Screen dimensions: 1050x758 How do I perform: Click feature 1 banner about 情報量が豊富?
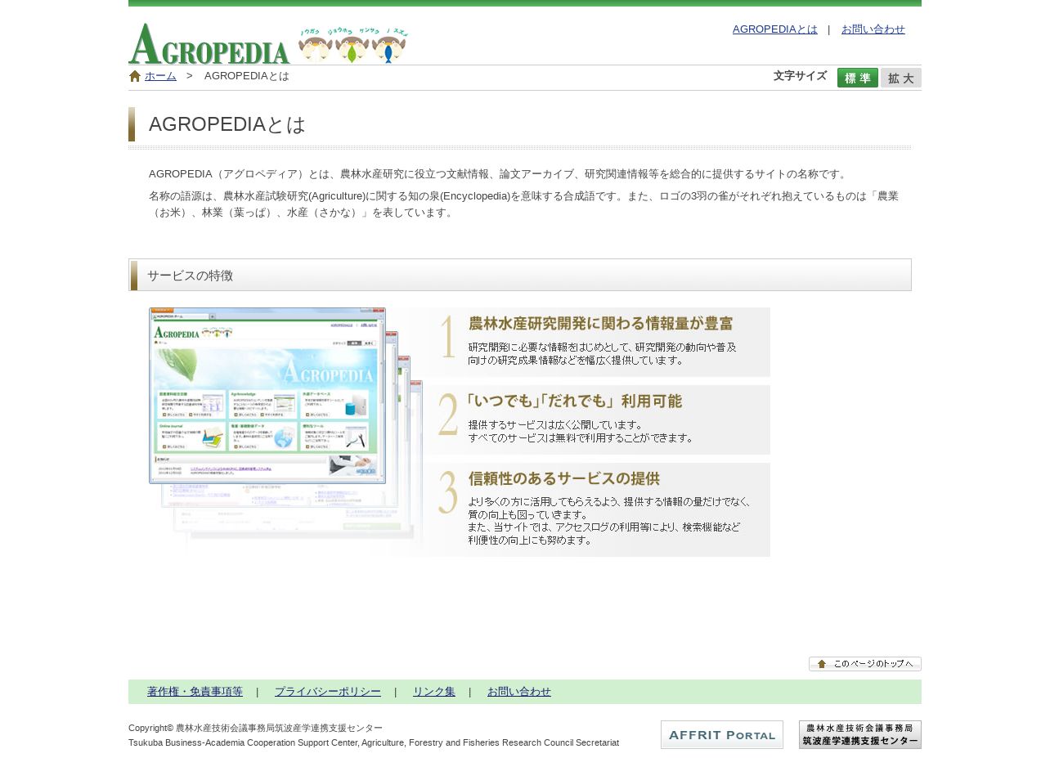[x=597, y=342]
